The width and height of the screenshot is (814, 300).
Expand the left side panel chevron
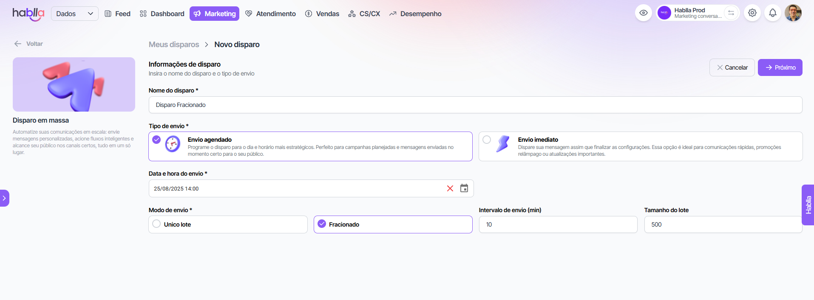4,198
